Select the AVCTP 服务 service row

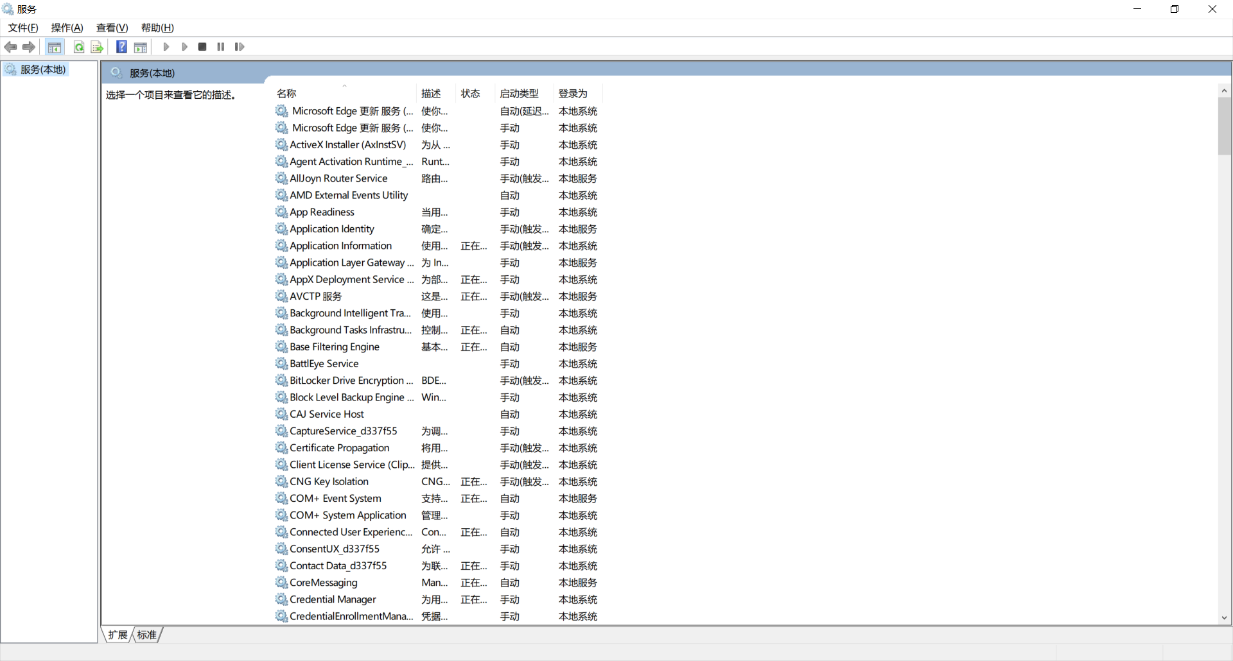(x=315, y=296)
